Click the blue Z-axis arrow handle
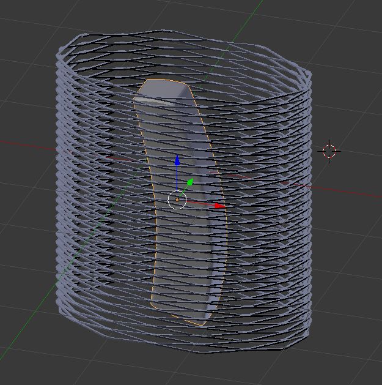The image size is (382, 385). coord(177,160)
